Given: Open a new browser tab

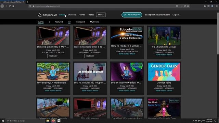Looking at the screenshot, I should pos(27,2).
